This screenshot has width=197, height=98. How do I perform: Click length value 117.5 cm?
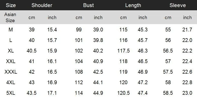pos(123,51)
